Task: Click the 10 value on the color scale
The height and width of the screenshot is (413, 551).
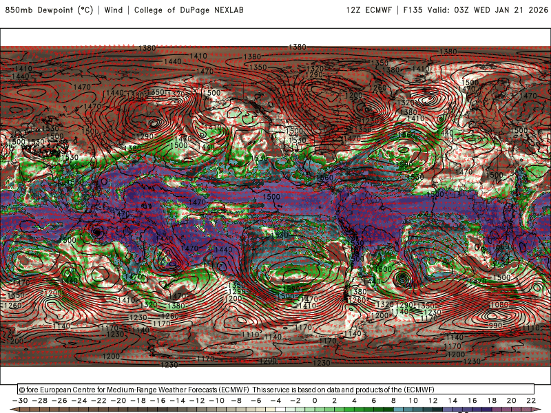Action: tap(413, 401)
